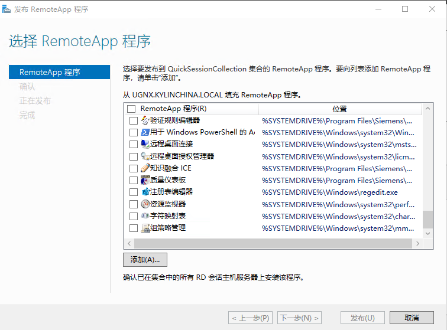The height and width of the screenshot is (330, 447).
Task: Click the 质量仪表板 program icon
Action: pos(145,180)
